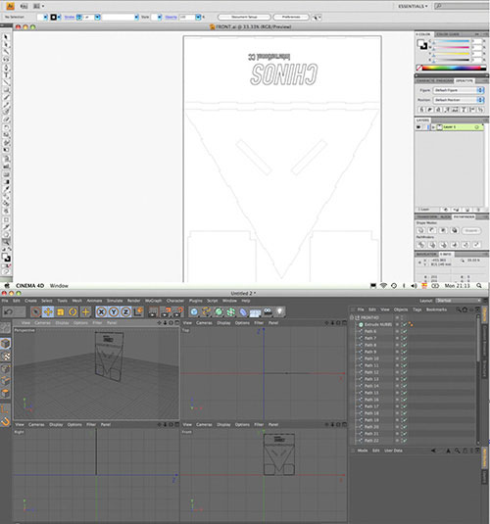490x524 pixels.
Task: Open the Essentials workspace dropdown
Action: pyautogui.click(x=414, y=6)
